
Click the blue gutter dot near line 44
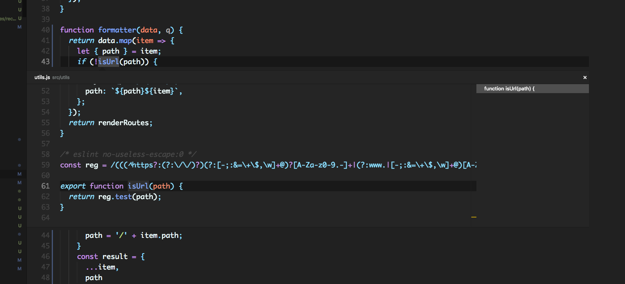tap(19, 234)
